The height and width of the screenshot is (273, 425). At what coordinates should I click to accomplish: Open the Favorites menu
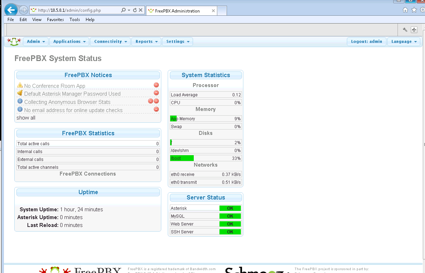(55, 20)
